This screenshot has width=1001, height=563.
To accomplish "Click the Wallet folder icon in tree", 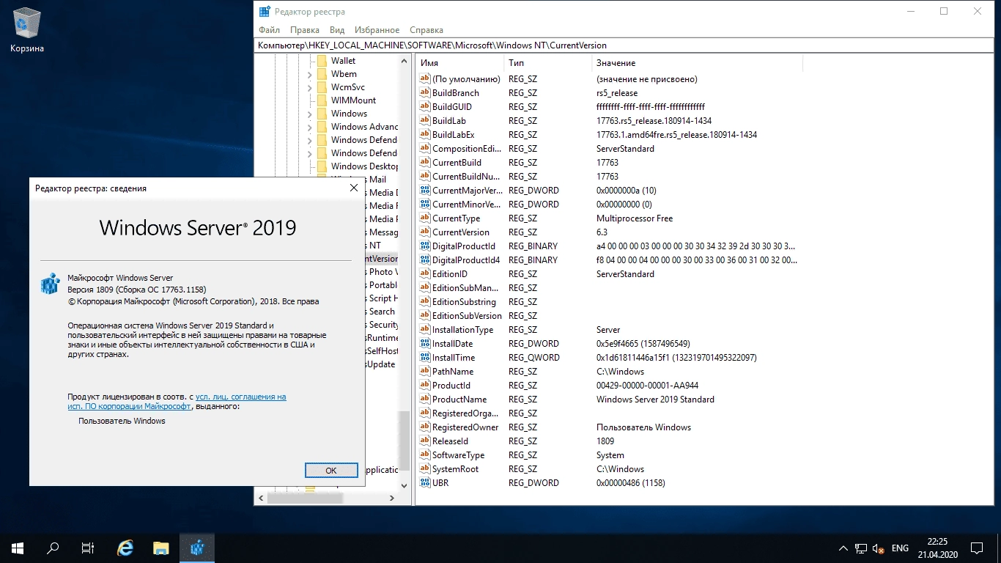I will tap(322, 61).
